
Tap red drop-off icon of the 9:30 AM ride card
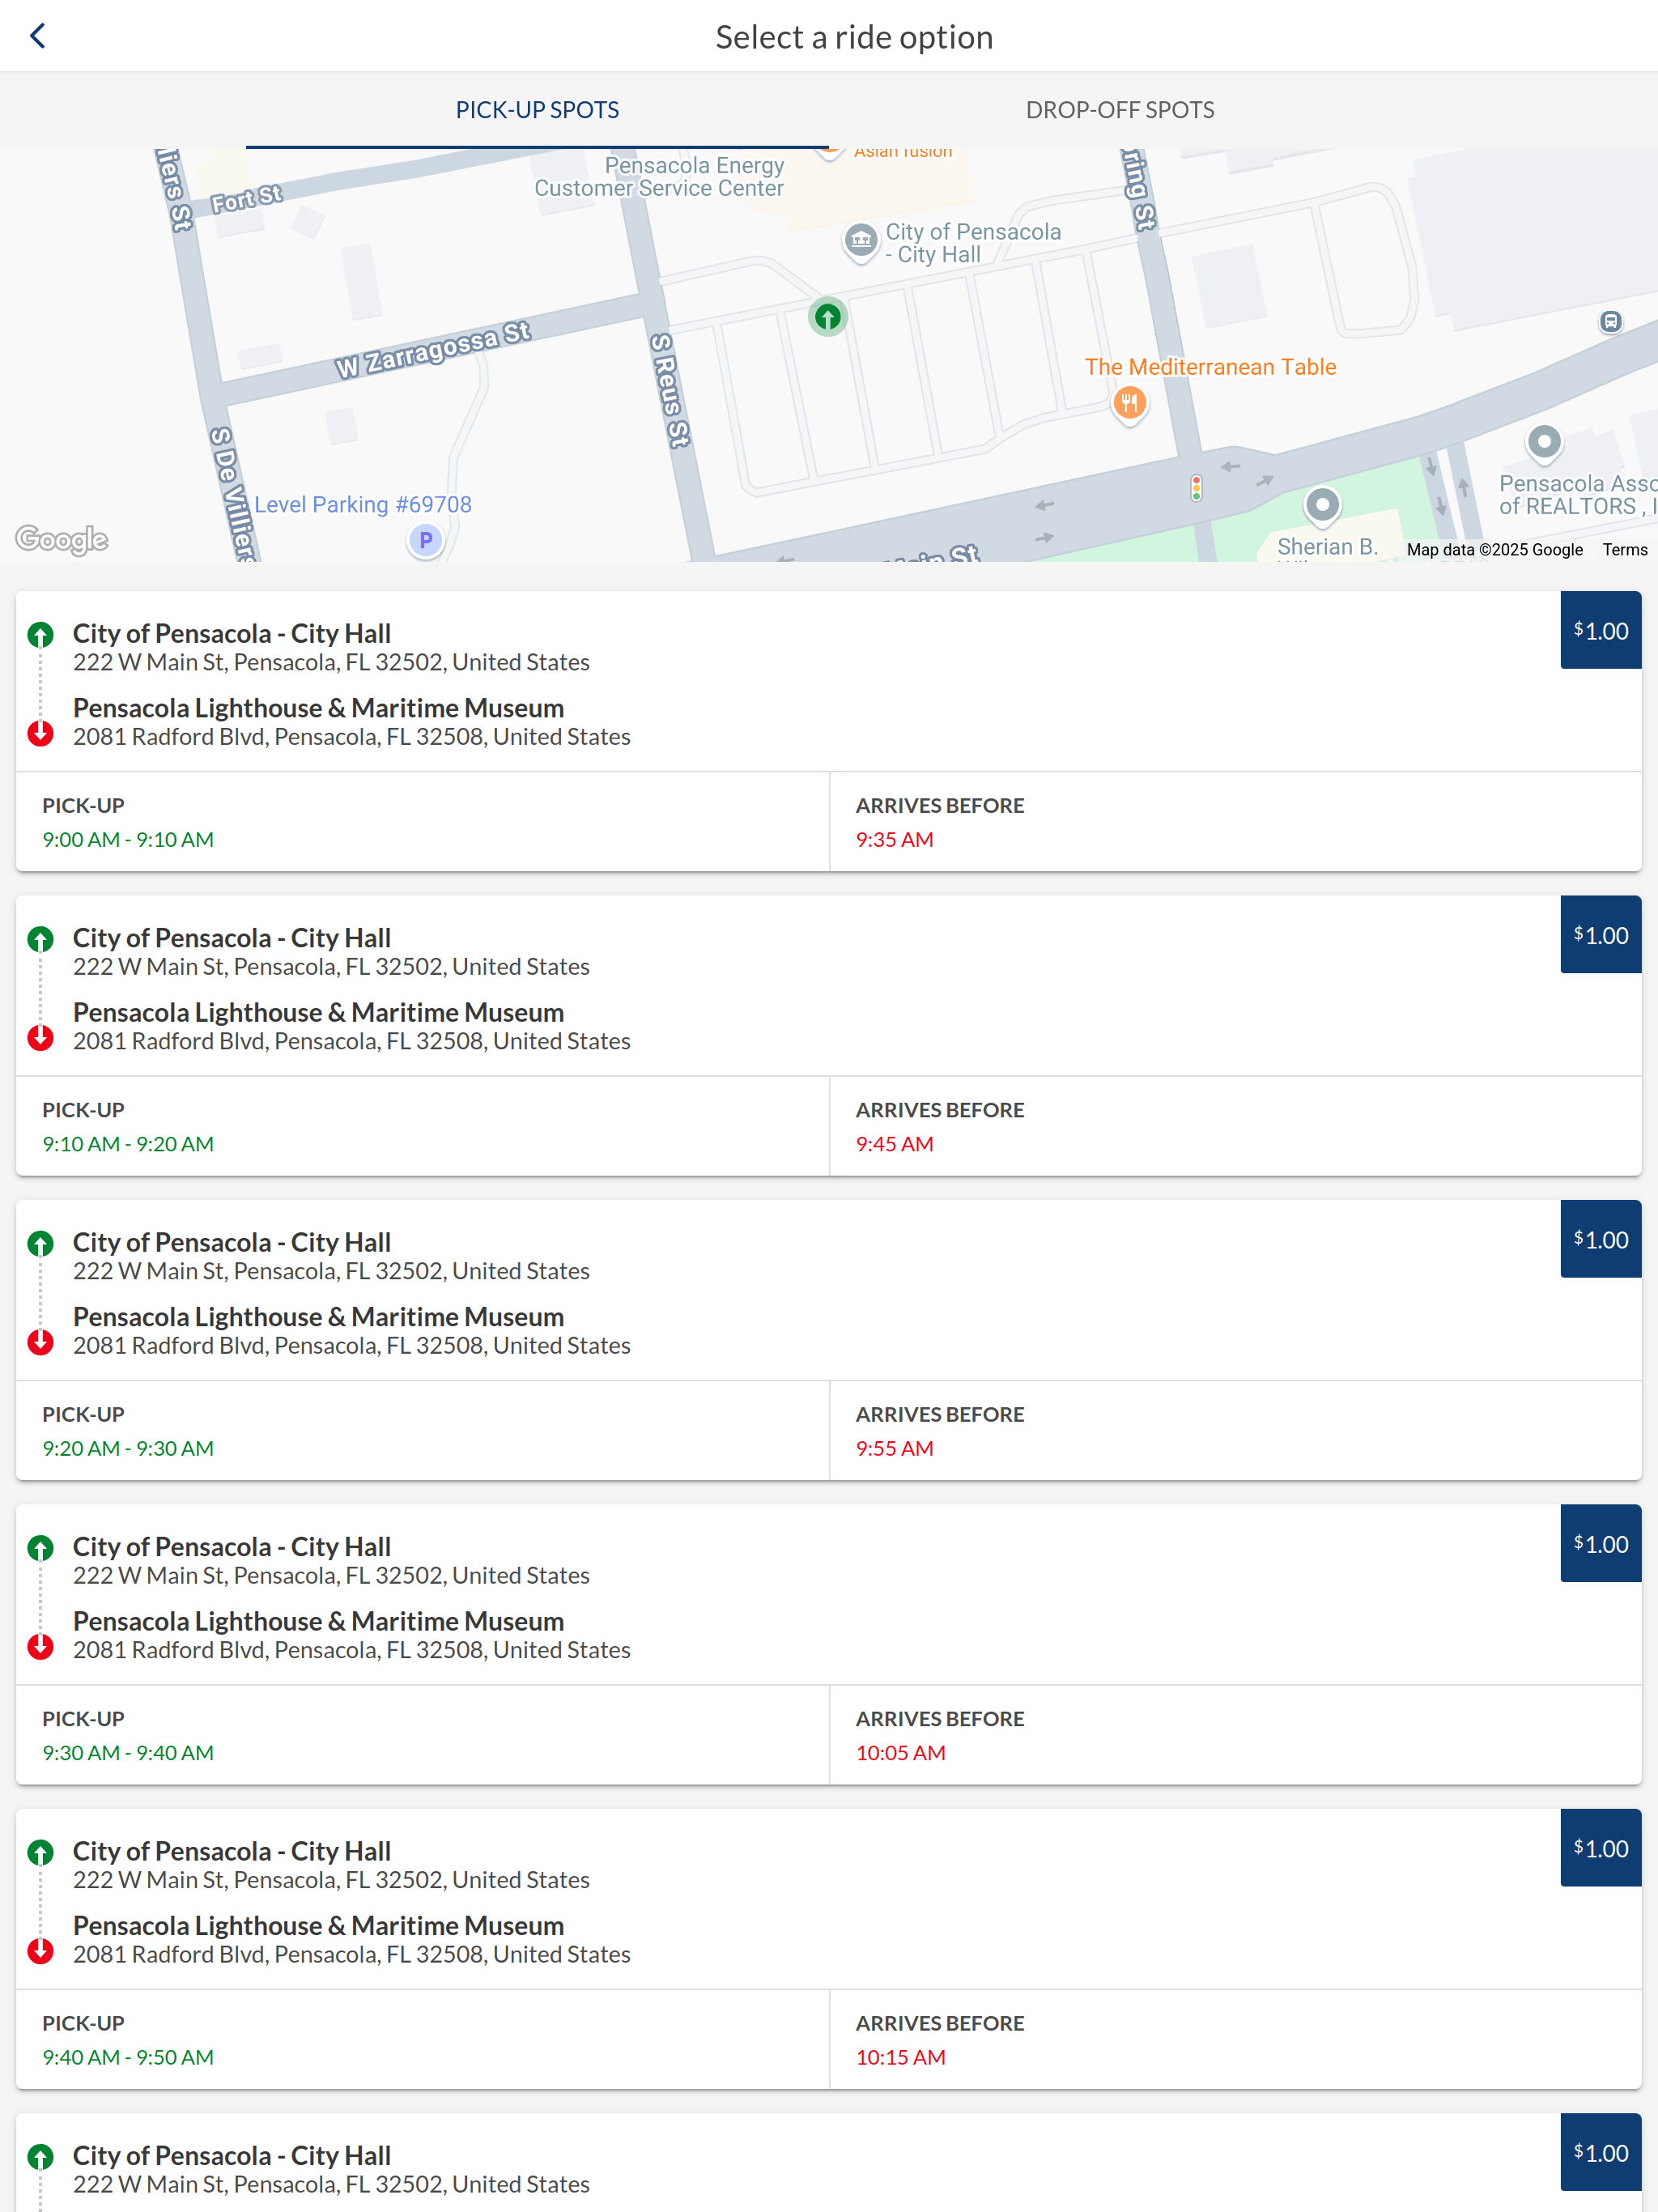(x=41, y=1646)
